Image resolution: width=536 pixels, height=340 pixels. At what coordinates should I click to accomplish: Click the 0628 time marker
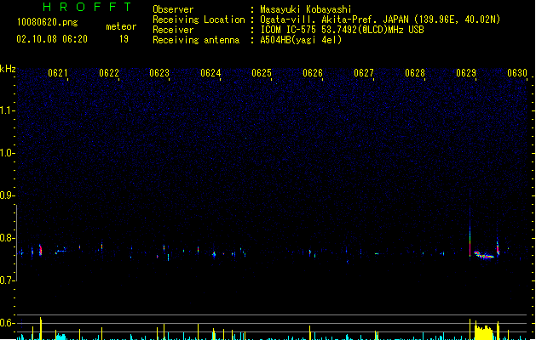tap(415, 73)
